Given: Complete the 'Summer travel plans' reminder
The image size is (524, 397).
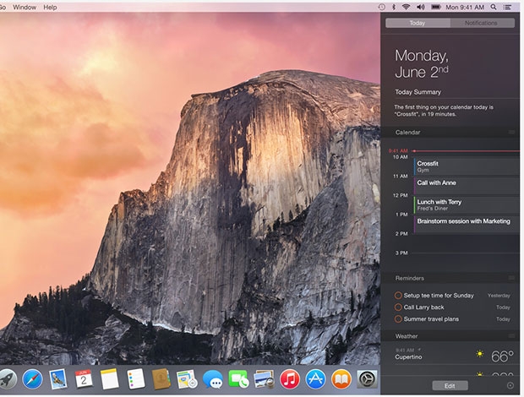Looking at the screenshot, I should 398,319.
